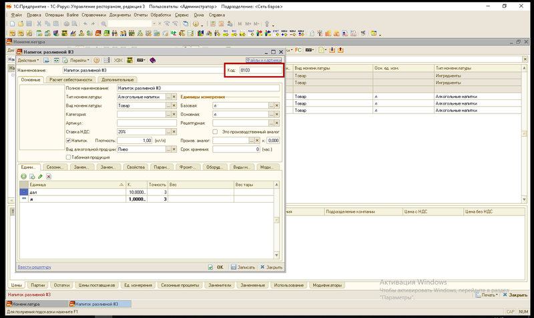Viewport: 534px width, 318px height.
Task: Open selection for Ставка НДС field
Action: 168,131
